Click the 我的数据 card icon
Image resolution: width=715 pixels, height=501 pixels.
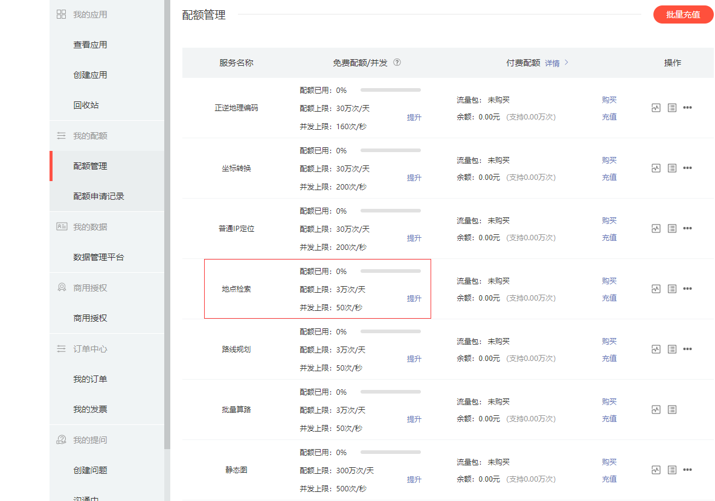point(62,226)
